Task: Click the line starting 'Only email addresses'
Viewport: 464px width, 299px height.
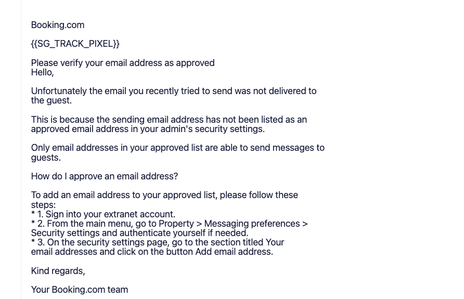Action: 178,148
